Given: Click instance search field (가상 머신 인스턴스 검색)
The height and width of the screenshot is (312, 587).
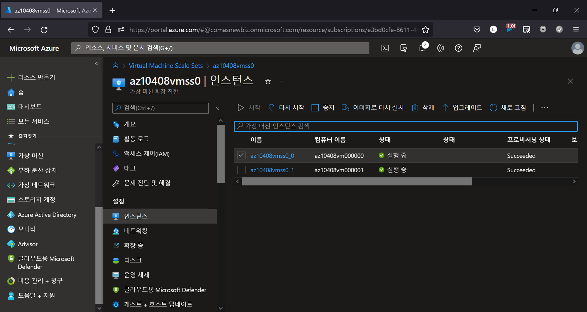Looking at the screenshot, I should [406, 126].
